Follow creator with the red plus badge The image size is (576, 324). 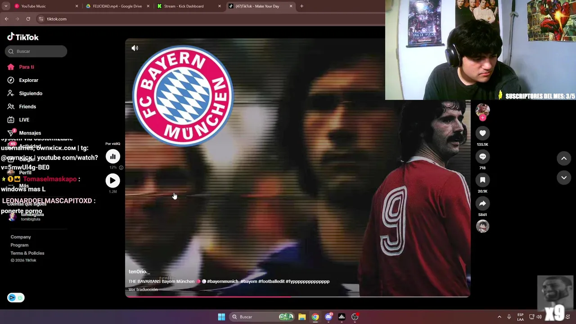pyautogui.click(x=482, y=118)
